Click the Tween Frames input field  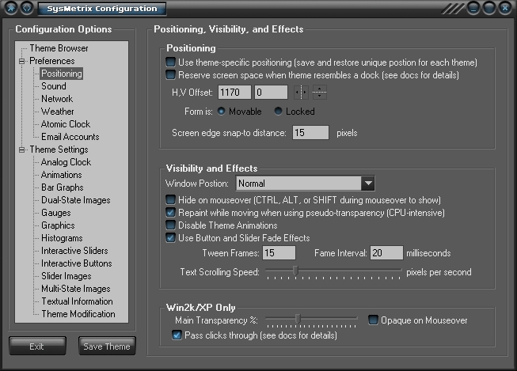[279, 252]
